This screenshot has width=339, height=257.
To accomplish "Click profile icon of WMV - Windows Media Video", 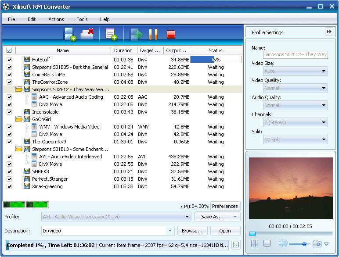I will click(34, 127).
